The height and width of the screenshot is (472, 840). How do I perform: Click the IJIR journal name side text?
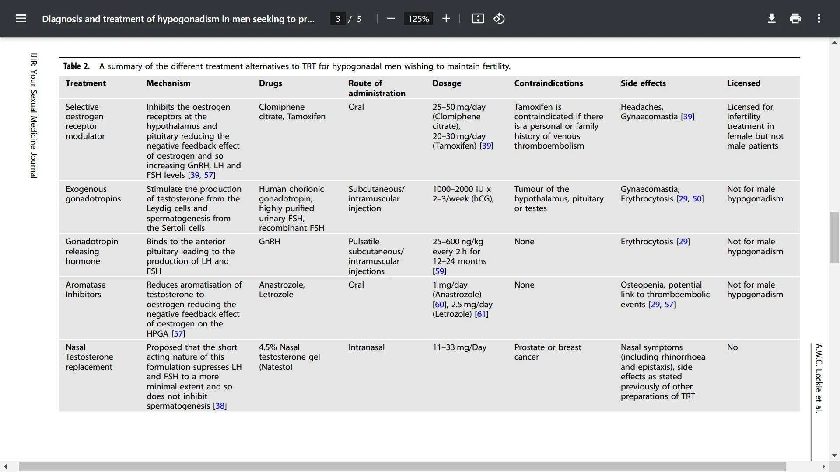(34, 116)
